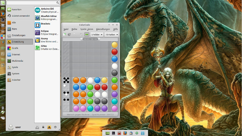Viewport: 242px width, 136px height.
Task: Pick the orange ball from the palette
Action: (115, 87)
